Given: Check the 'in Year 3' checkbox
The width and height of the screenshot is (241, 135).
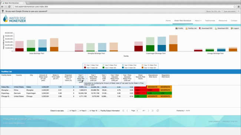Looking at the screenshot, I should coord(68,111).
